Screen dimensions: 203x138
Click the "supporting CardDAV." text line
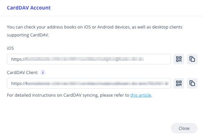[x=28, y=35]
